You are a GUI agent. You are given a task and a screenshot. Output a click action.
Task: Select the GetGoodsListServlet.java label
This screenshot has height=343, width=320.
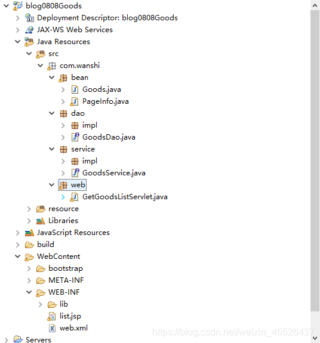125,197
